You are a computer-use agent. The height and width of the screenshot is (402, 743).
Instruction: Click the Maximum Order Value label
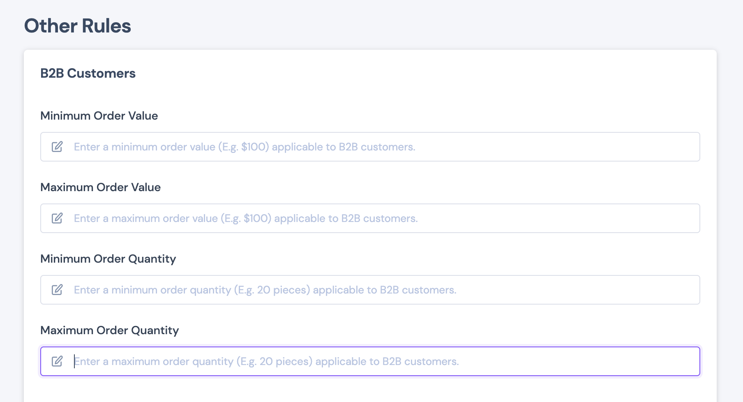coord(101,187)
